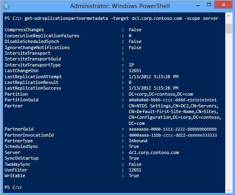Click the PartnerInvocationId value 0000aaaa-11bb
This screenshot has width=235, height=195.
coord(173,135)
